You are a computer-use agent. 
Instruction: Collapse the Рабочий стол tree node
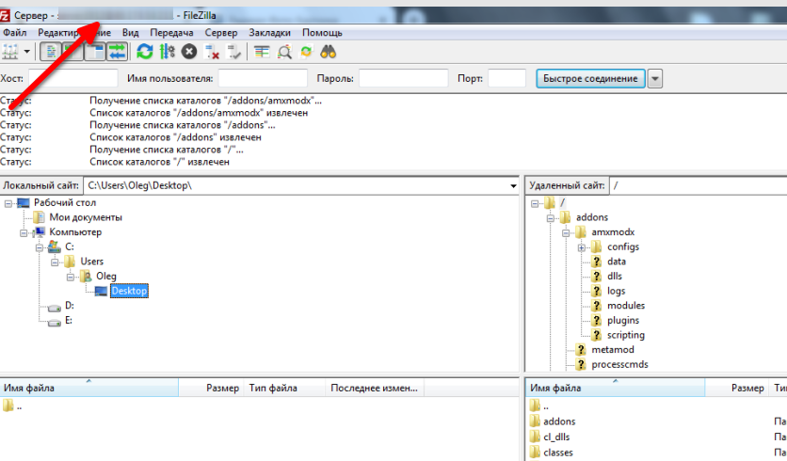8,203
